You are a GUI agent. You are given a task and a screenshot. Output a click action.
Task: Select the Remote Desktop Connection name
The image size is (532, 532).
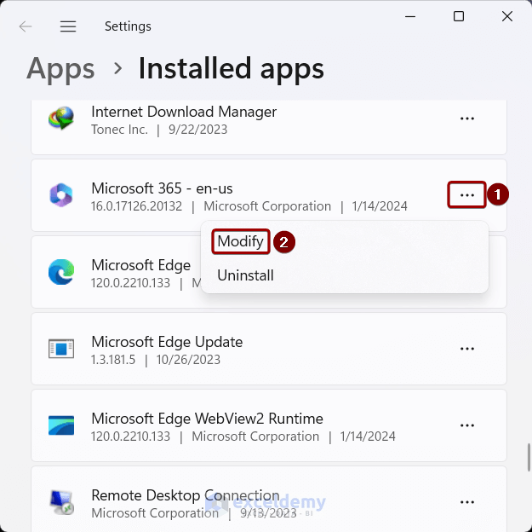click(x=186, y=495)
